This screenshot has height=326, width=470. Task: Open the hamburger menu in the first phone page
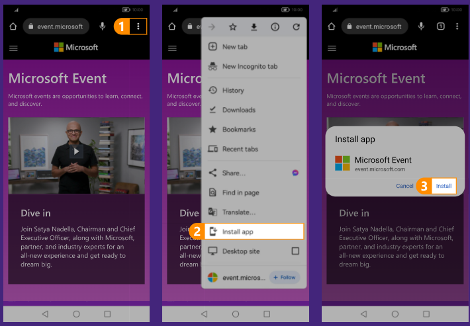(x=13, y=48)
